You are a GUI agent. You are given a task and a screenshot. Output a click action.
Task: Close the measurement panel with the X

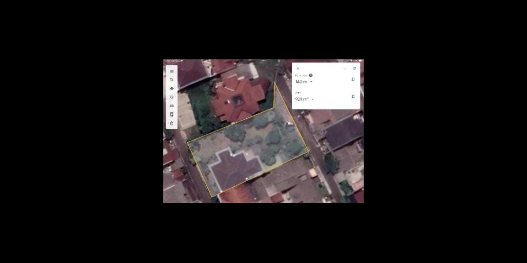pyautogui.click(x=298, y=68)
